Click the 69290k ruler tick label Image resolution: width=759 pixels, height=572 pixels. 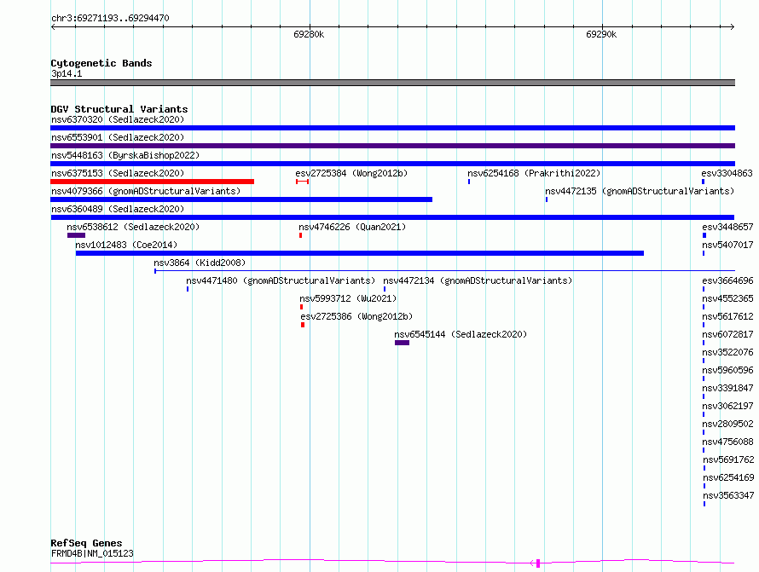[601, 34]
